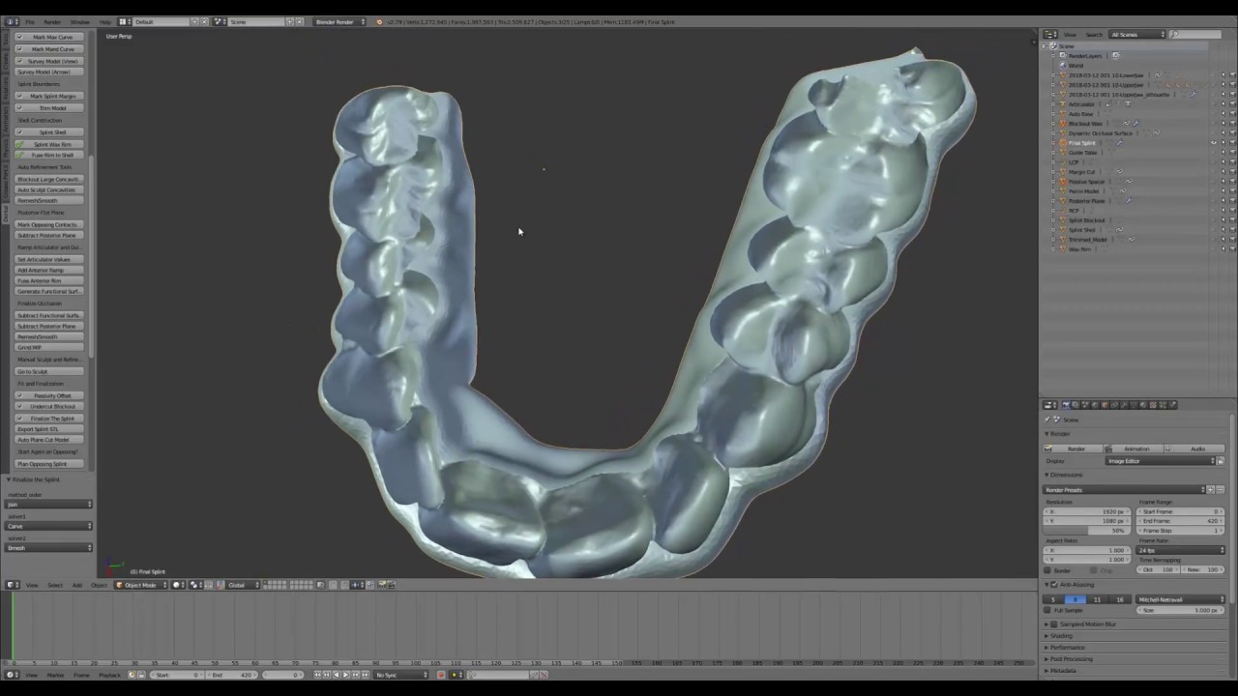This screenshot has width=1238, height=696.
Task: Toggle the Anti-Aliasing checkbox
Action: [x=1053, y=585]
